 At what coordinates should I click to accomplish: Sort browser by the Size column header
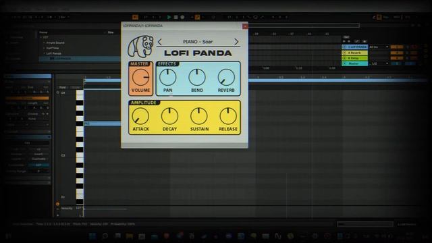(x=111, y=32)
